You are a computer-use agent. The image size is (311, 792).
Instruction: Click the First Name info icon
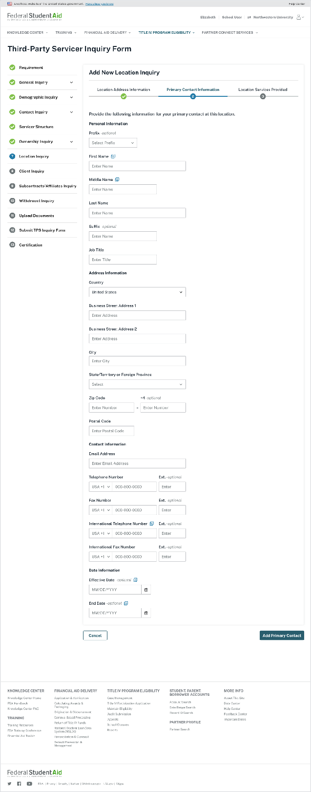[113, 156]
